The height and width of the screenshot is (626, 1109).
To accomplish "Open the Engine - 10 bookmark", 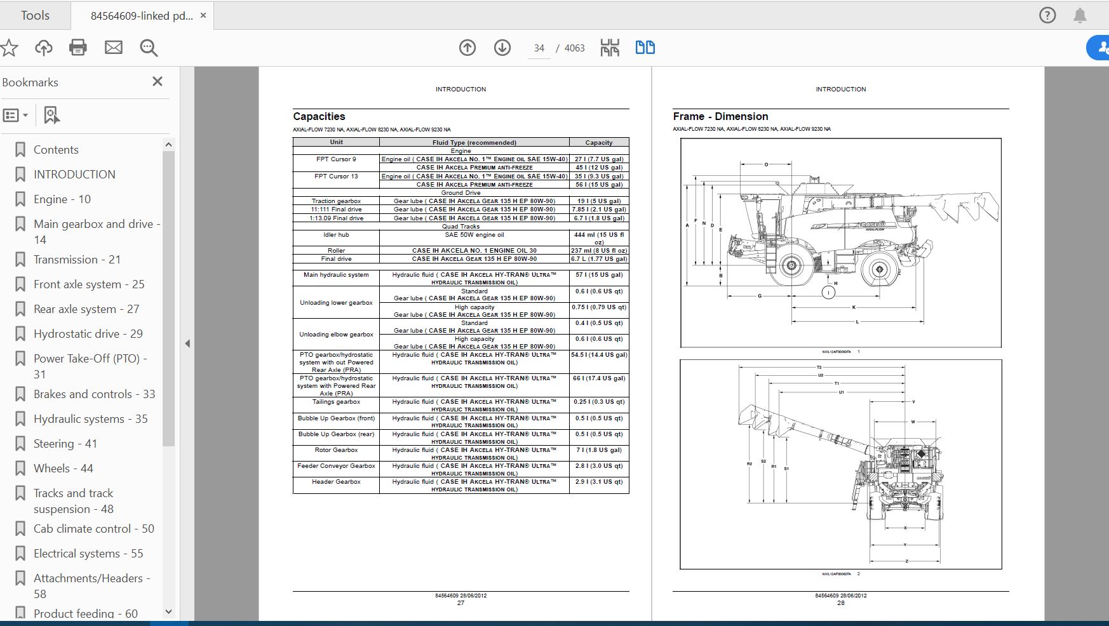I will [x=62, y=199].
